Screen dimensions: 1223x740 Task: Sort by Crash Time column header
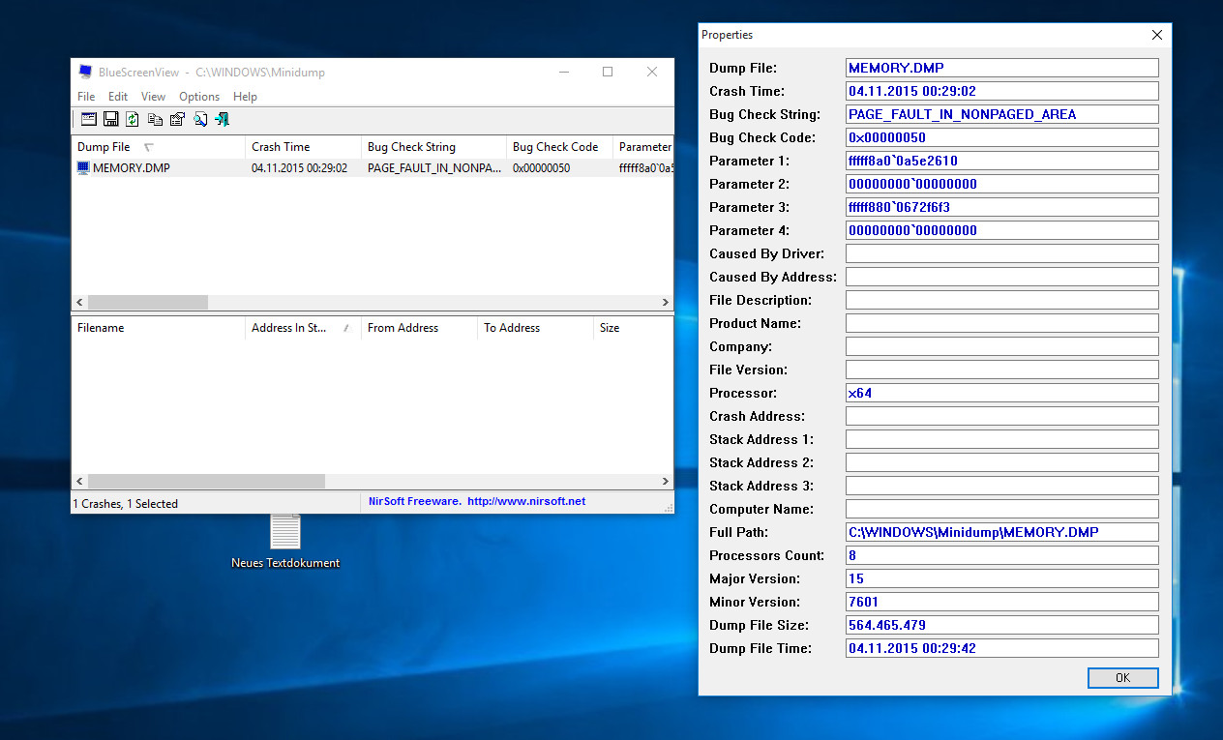click(281, 147)
